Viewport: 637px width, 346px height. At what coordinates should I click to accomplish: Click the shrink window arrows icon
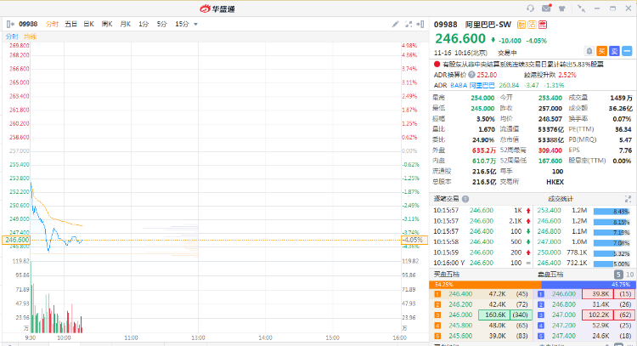click(x=581, y=9)
